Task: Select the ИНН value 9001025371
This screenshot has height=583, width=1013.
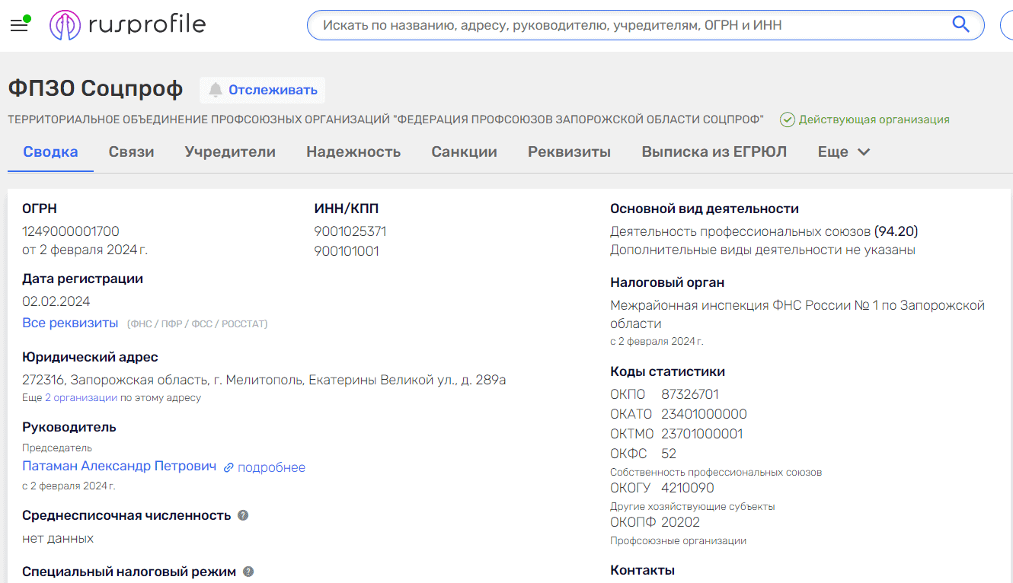Action: 350,231
